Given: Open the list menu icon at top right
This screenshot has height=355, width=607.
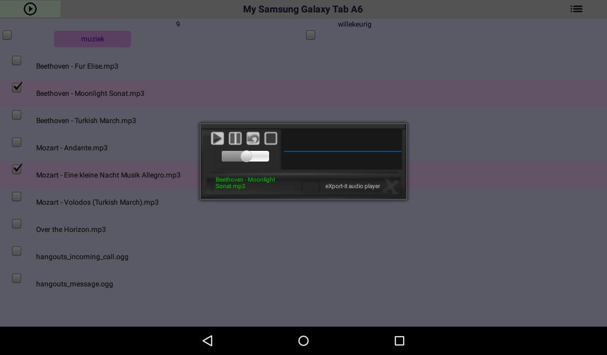Looking at the screenshot, I should (x=576, y=9).
